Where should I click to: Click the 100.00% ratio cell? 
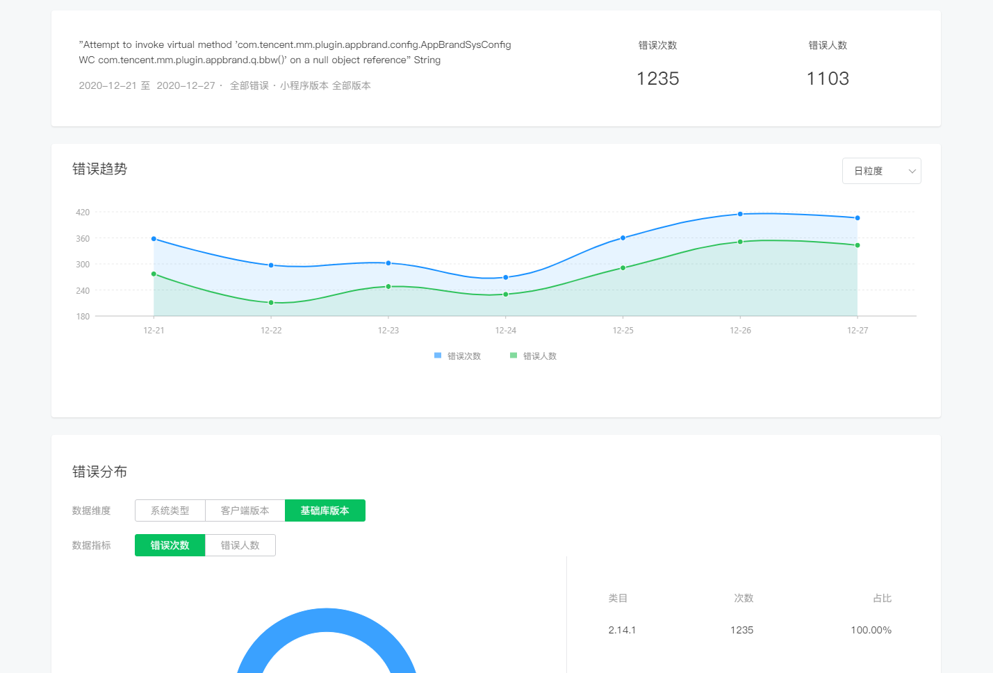[x=871, y=630]
